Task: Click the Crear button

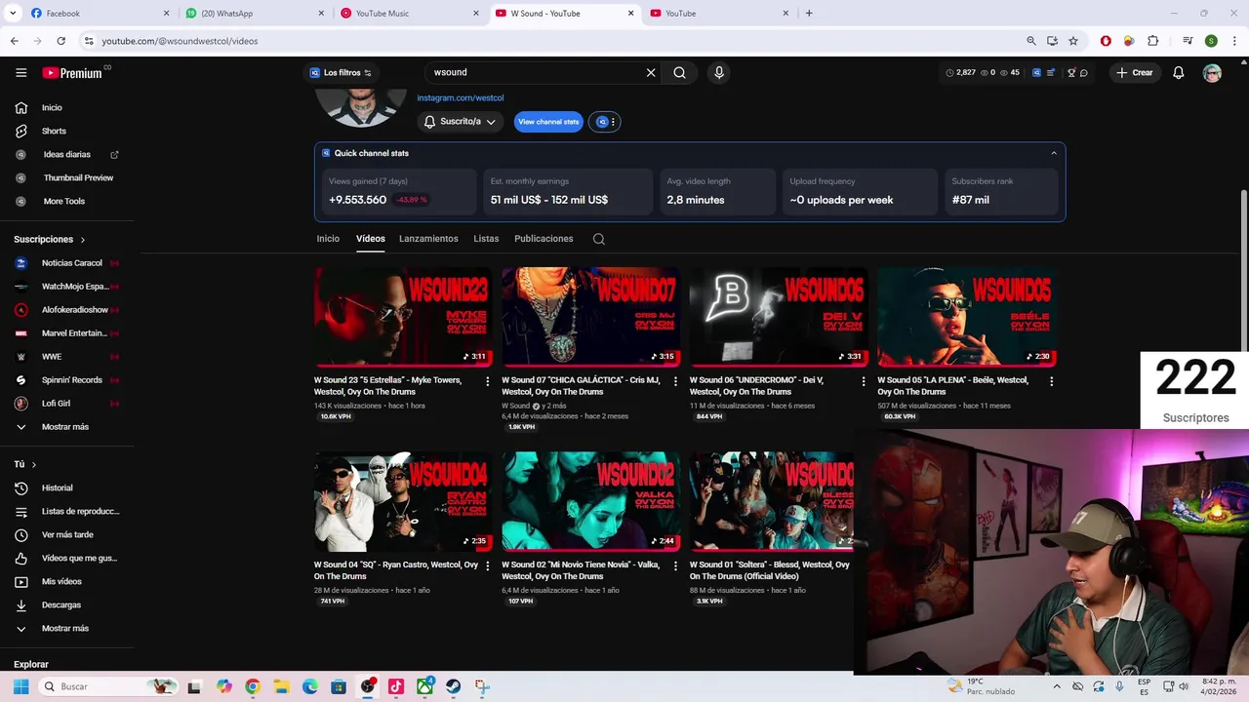Action: 1135,72
